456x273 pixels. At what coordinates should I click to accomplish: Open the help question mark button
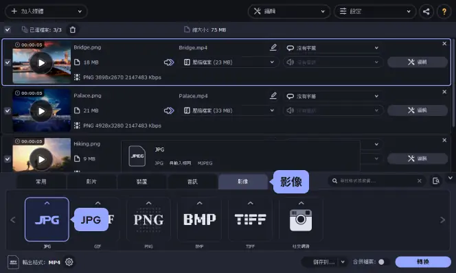444,12
